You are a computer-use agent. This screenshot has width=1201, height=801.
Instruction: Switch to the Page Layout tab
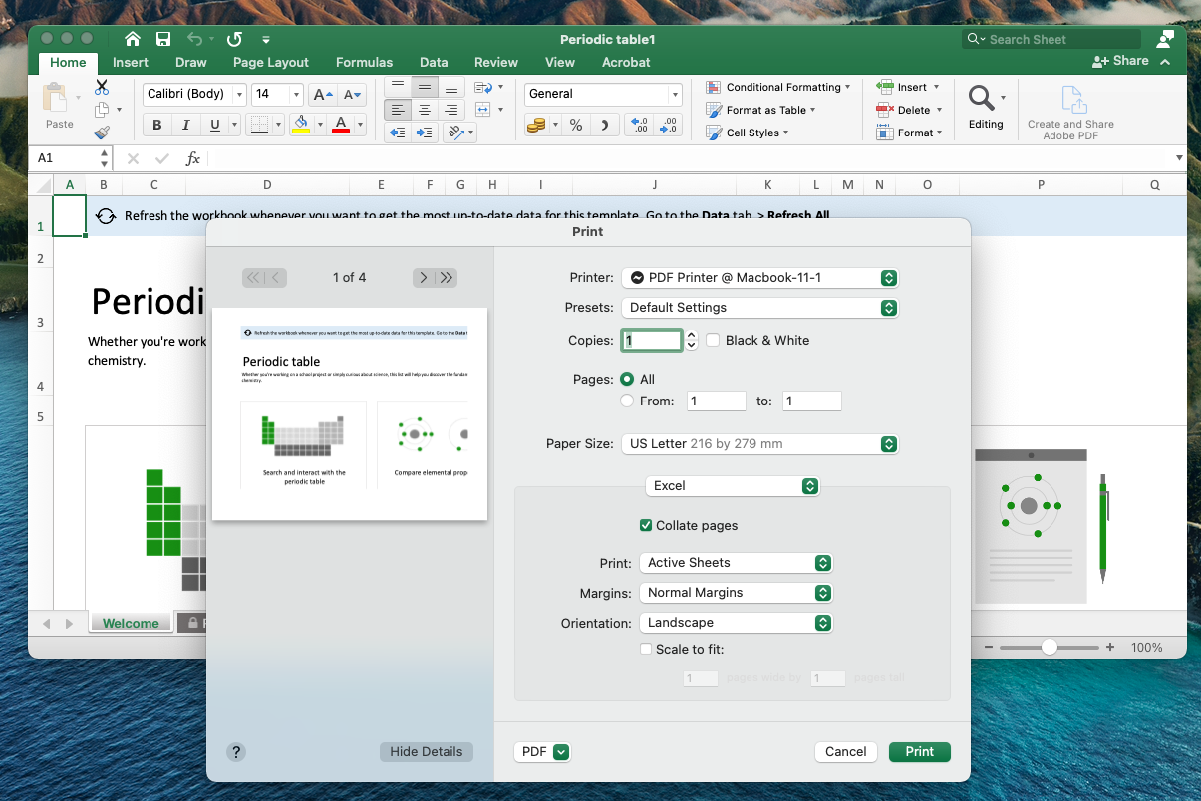[x=271, y=62]
